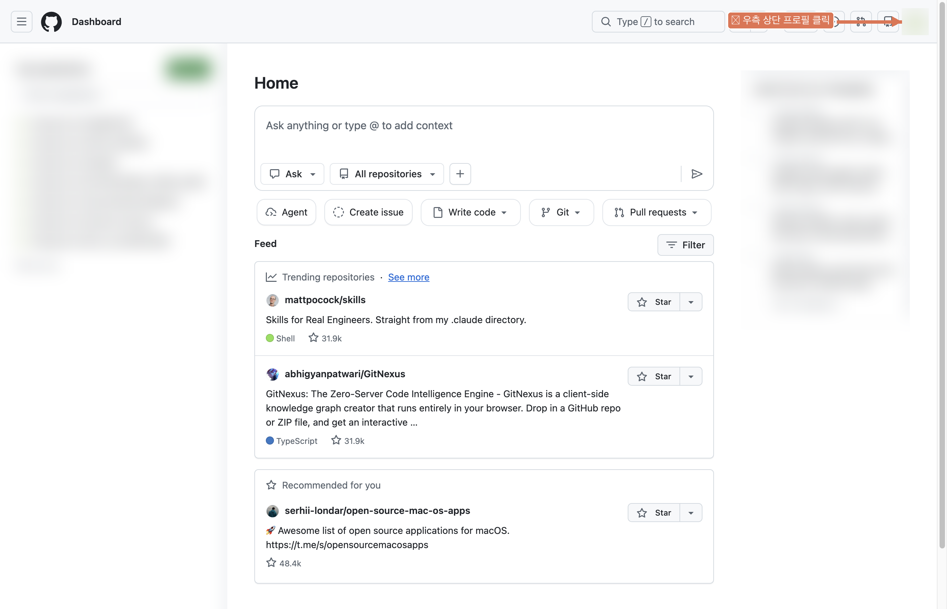Open star list dropdown for open-source-mac-os-apps
The height and width of the screenshot is (609, 947).
pyautogui.click(x=691, y=513)
